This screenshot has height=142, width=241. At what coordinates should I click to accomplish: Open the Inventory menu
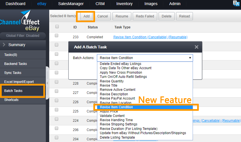124,4
